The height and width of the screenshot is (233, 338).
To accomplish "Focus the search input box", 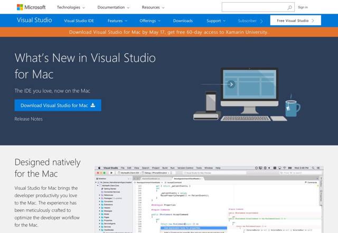I will [253, 7].
